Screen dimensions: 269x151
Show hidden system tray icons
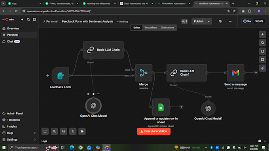click(x=206, y=147)
